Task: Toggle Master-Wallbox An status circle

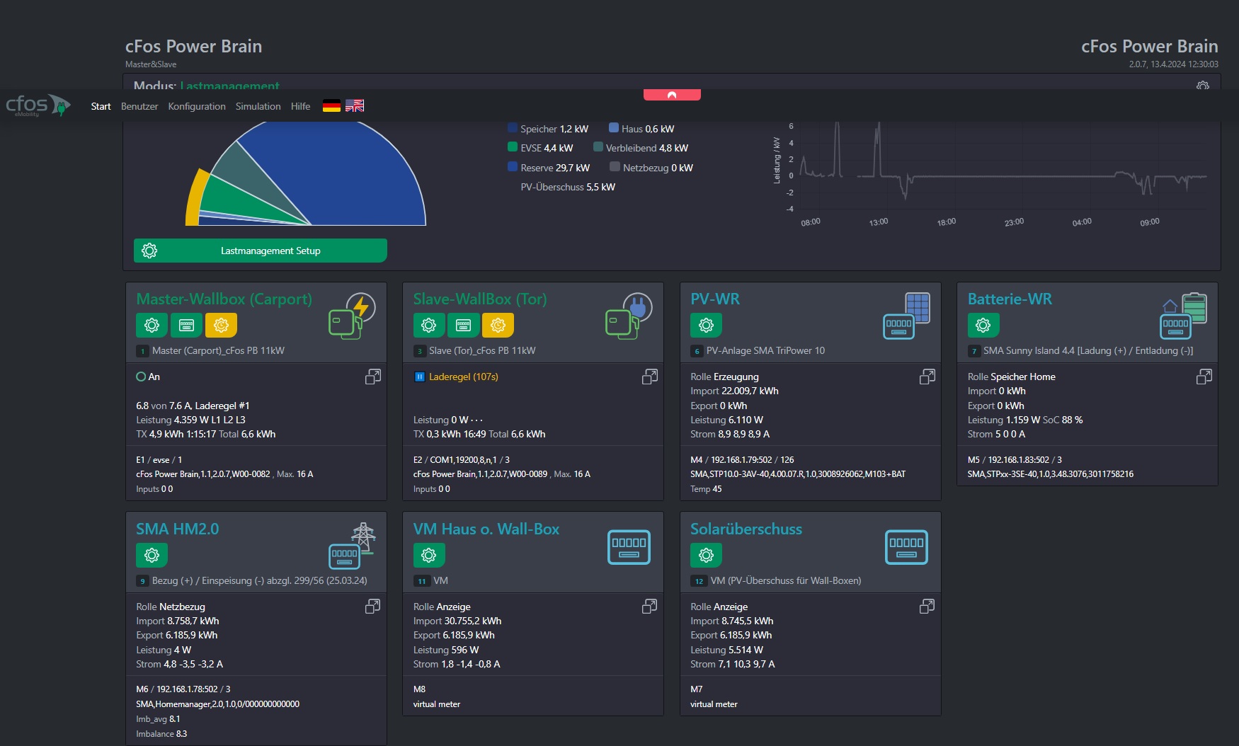Action: point(141,377)
